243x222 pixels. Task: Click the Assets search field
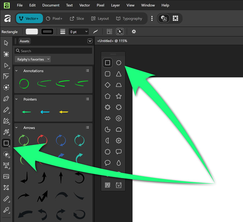click(x=53, y=51)
